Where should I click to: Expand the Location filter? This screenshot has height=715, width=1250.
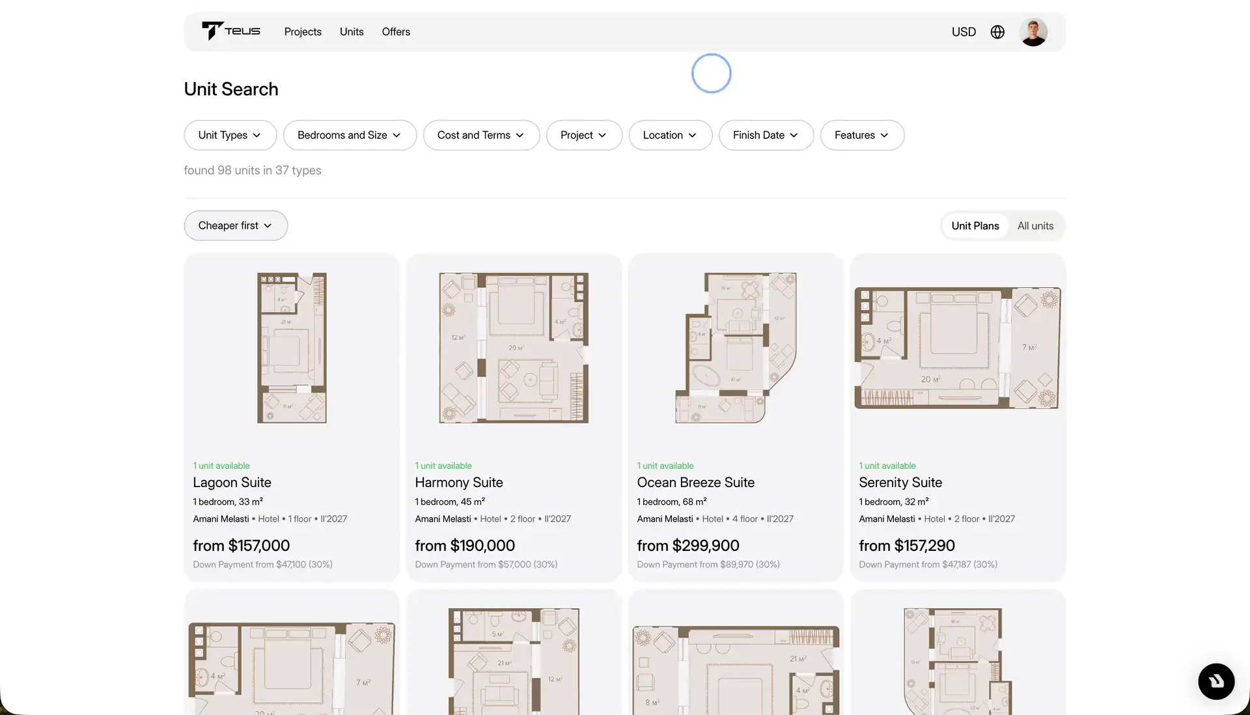670,135
